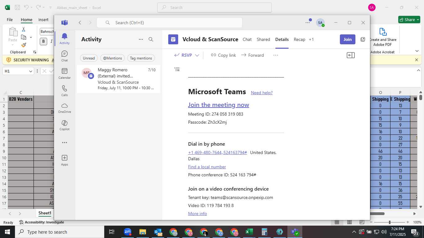Open meeting toolbar more actions ellipsis
The height and width of the screenshot is (238, 424).
point(276,55)
